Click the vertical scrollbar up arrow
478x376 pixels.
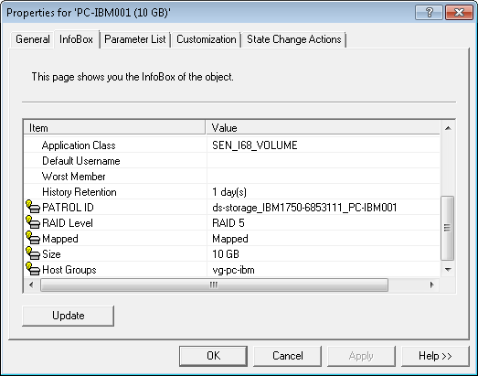tap(448, 128)
